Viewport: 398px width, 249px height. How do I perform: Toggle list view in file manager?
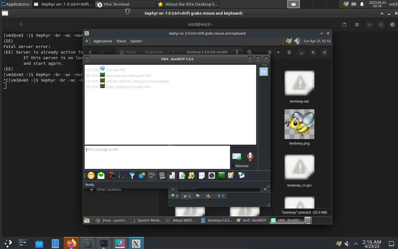click(270, 52)
